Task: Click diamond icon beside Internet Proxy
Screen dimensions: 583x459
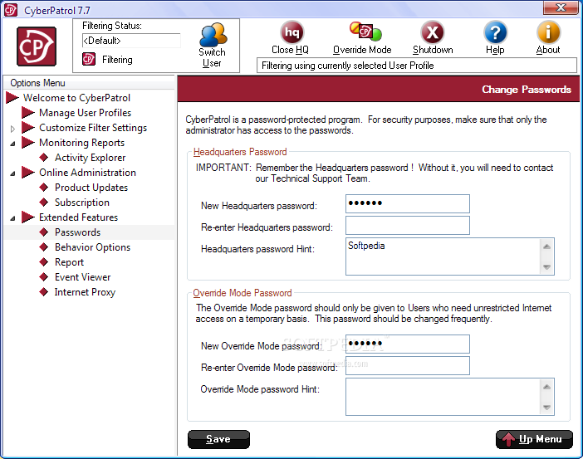Action: (x=44, y=292)
